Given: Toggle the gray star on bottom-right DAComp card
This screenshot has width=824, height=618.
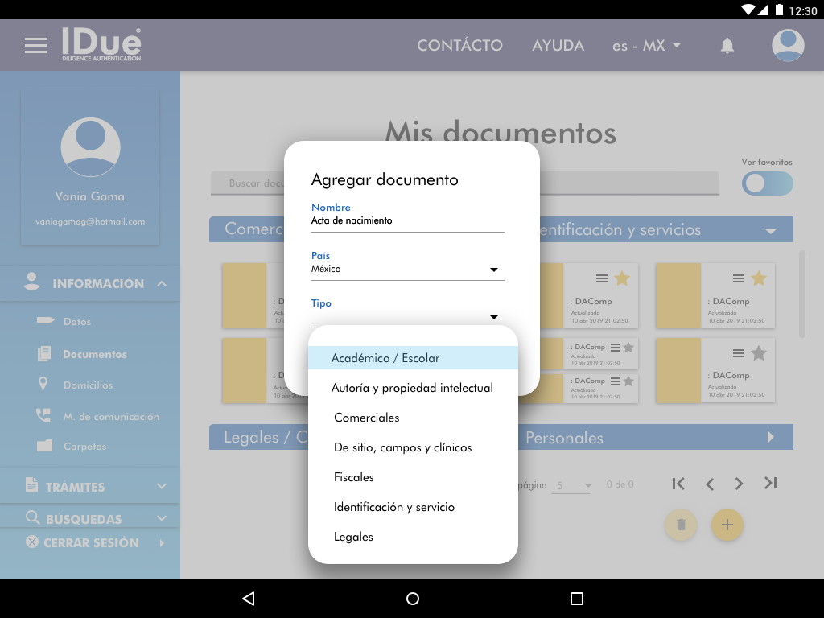Looking at the screenshot, I should click(x=758, y=352).
